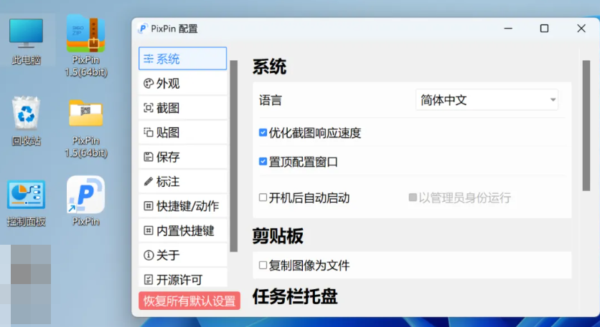Uncheck 置顶配置窗口

coord(263,162)
